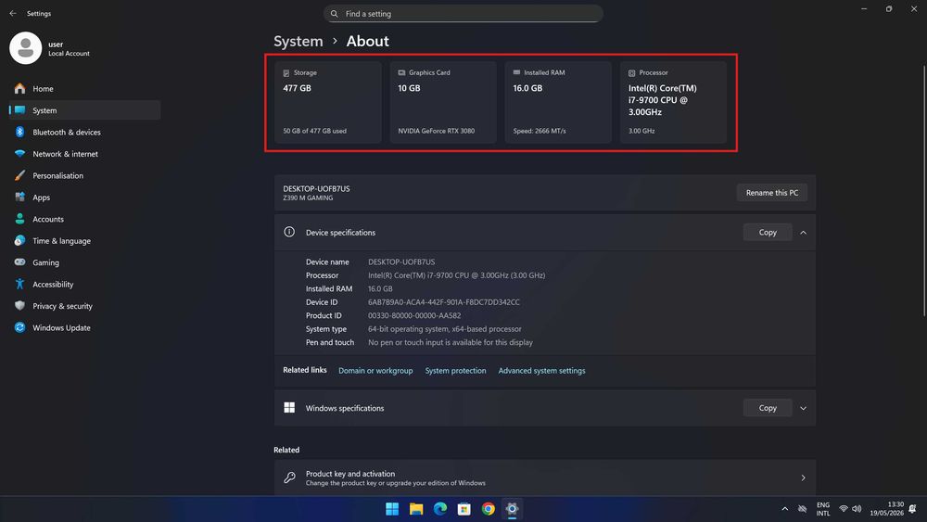This screenshot has height=522, width=927.
Task: Click the Network wifi icon in sidebar
Action: 19,154
